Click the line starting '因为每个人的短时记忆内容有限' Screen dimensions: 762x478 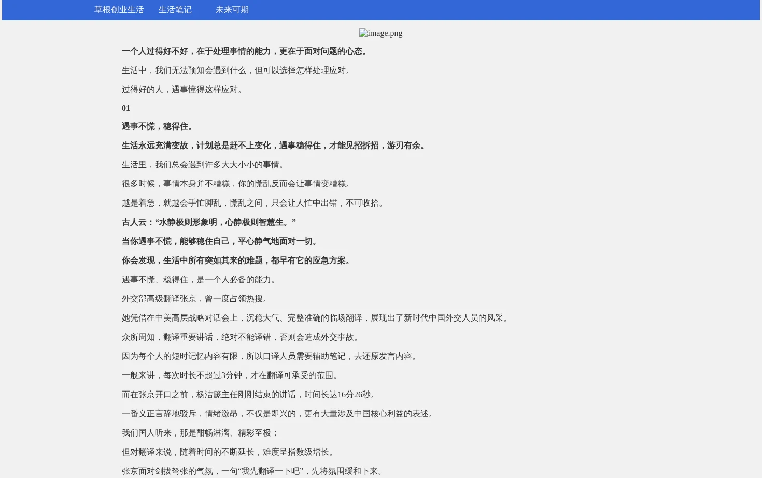click(271, 356)
